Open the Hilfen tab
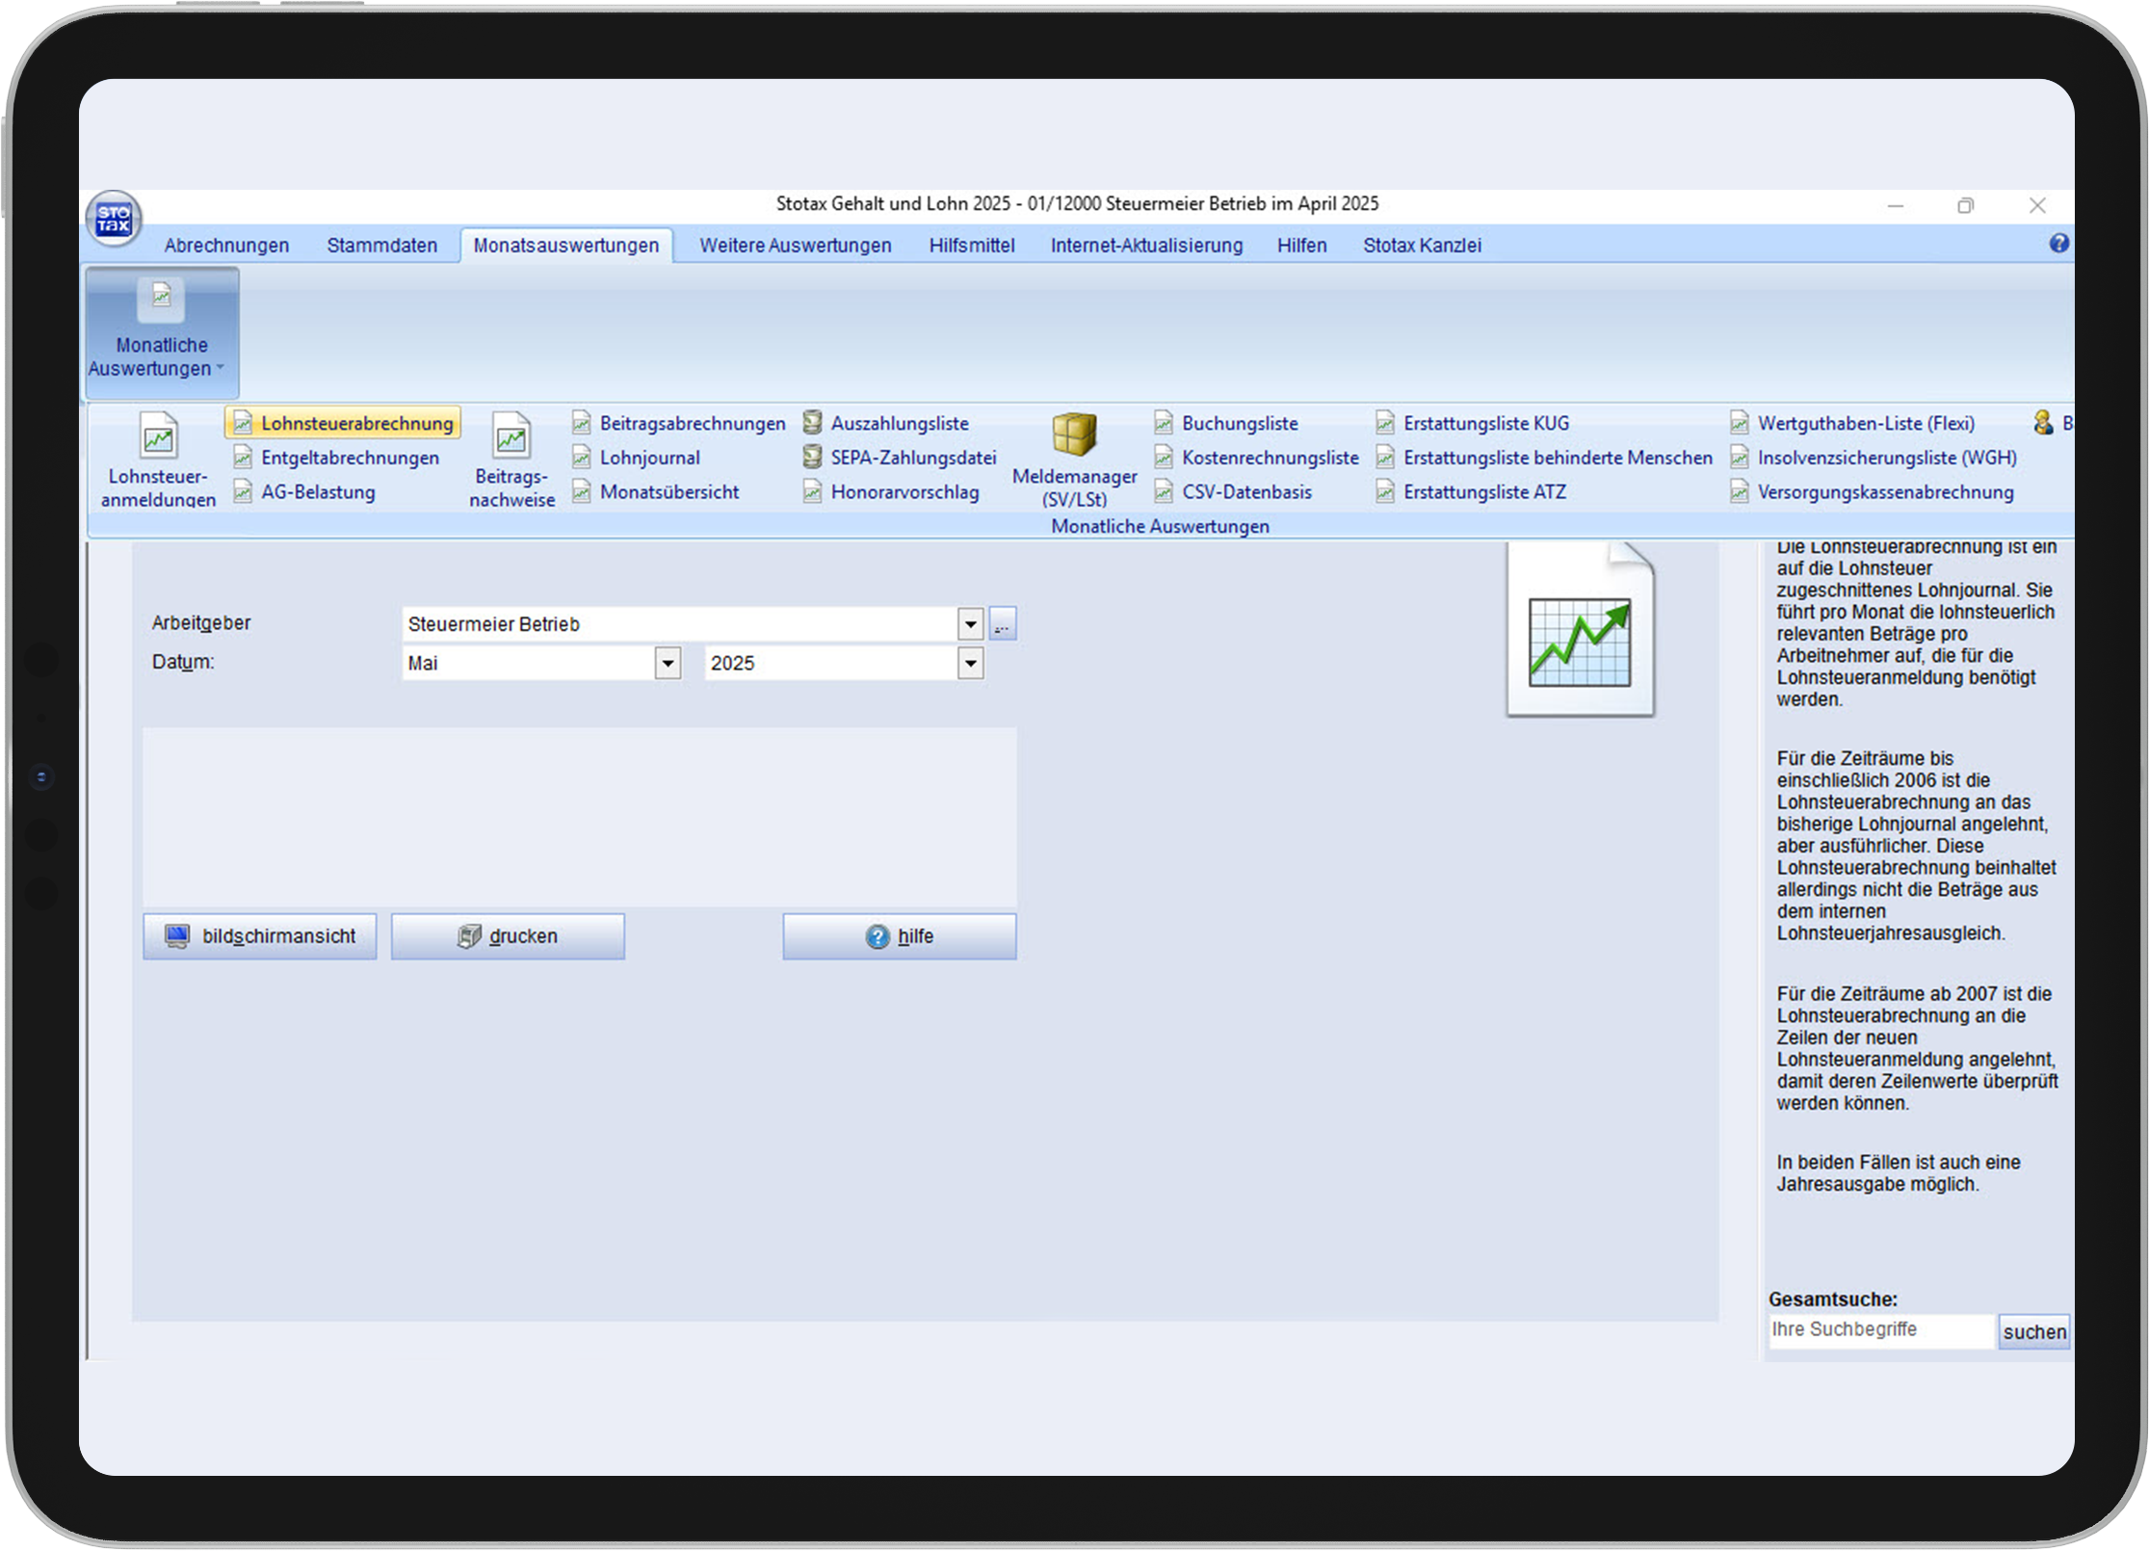Screen dimensions: 2149x1551 pyautogui.click(x=1302, y=246)
